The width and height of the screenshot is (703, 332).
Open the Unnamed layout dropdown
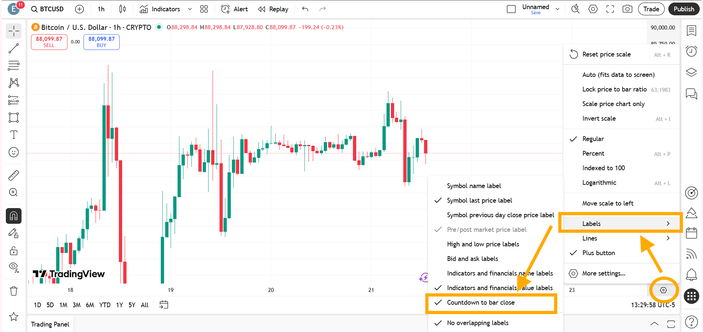coord(557,9)
